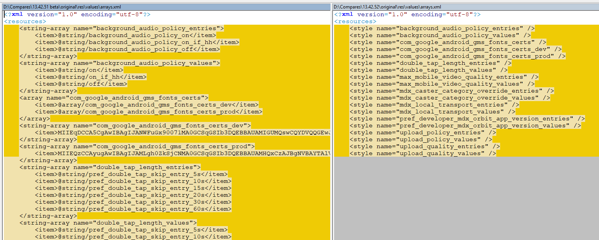Click the left pane <resources> tag line
The width and height of the screenshot is (599, 240).
click(25, 21)
